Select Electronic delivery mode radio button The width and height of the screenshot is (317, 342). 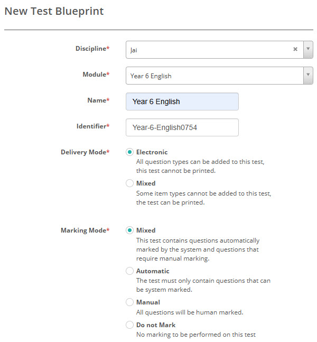pyautogui.click(x=129, y=152)
